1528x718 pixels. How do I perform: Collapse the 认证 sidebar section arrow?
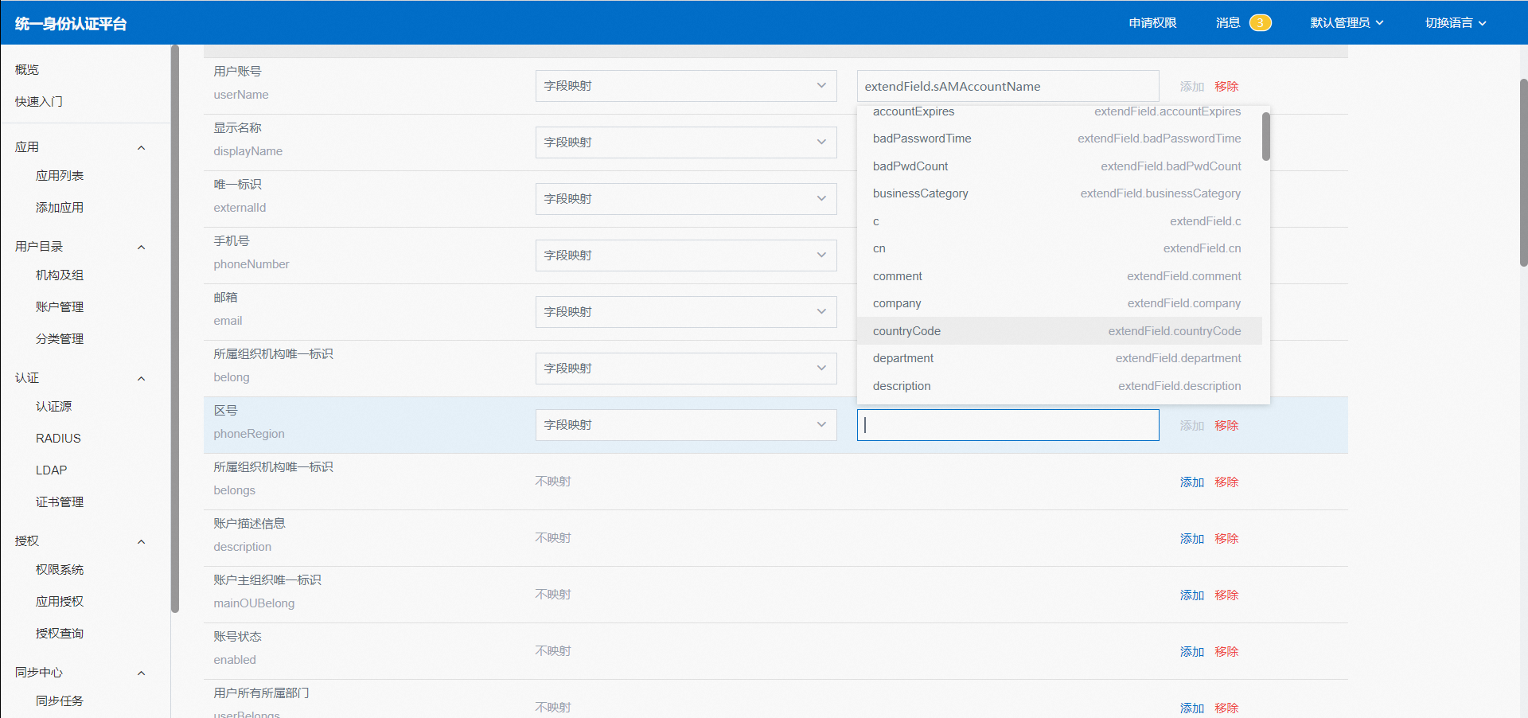[x=142, y=378]
